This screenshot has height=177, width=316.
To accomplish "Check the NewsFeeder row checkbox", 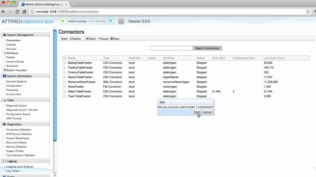I will pyautogui.click(x=64, y=87).
